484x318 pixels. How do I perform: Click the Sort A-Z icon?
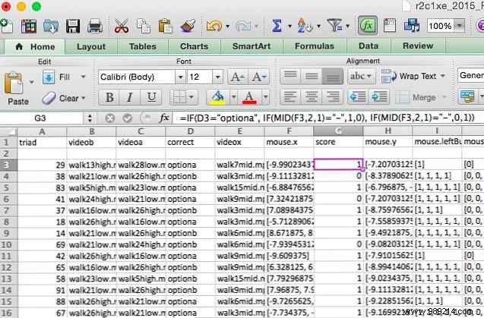pyautogui.click(x=305, y=26)
